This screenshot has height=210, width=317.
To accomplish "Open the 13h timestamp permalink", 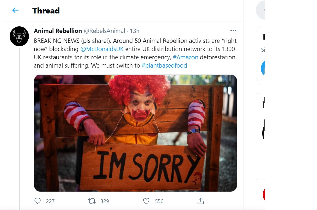I will click(135, 31).
